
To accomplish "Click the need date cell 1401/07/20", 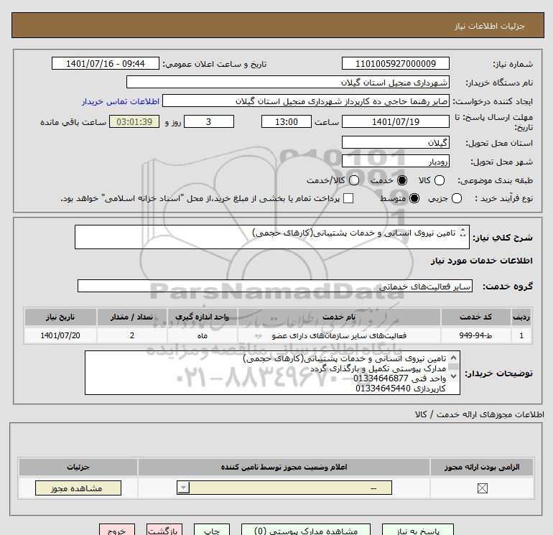I will [60, 335].
